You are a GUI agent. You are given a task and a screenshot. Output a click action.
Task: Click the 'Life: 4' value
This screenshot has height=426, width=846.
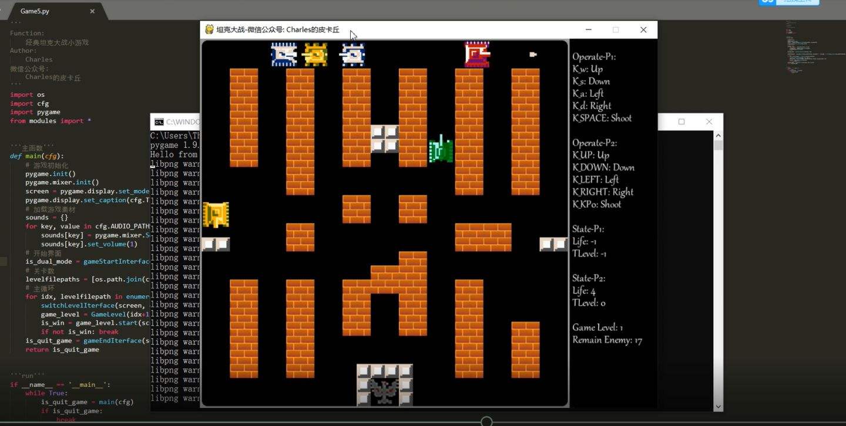coord(585,290)
